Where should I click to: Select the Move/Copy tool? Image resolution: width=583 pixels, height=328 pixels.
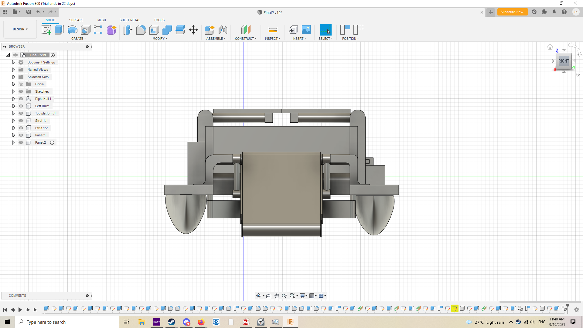193,30
